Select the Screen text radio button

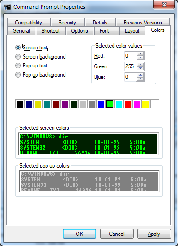pos(18,48)
